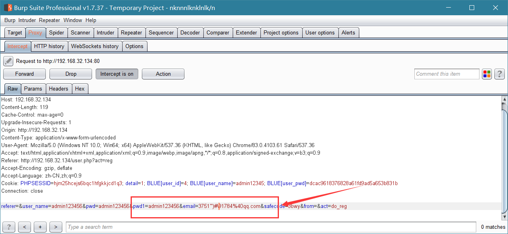Viewport: 508px width, 234px height.
Task: Open the highlight color picker icon
Action: click(487, 74)
